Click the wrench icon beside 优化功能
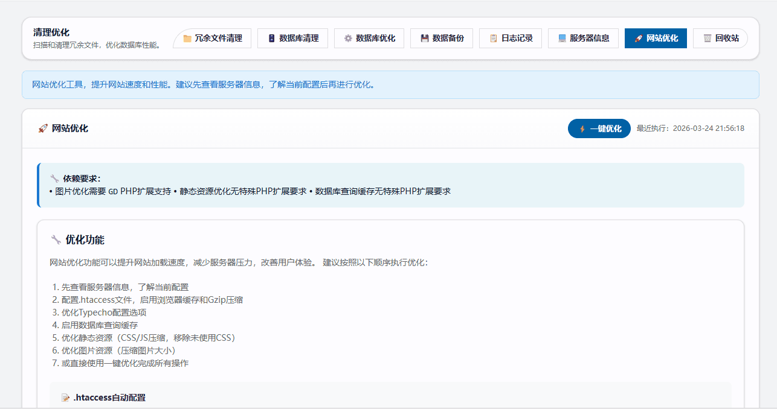Viewport: 777px width, 409px height. tap(56, 240)
